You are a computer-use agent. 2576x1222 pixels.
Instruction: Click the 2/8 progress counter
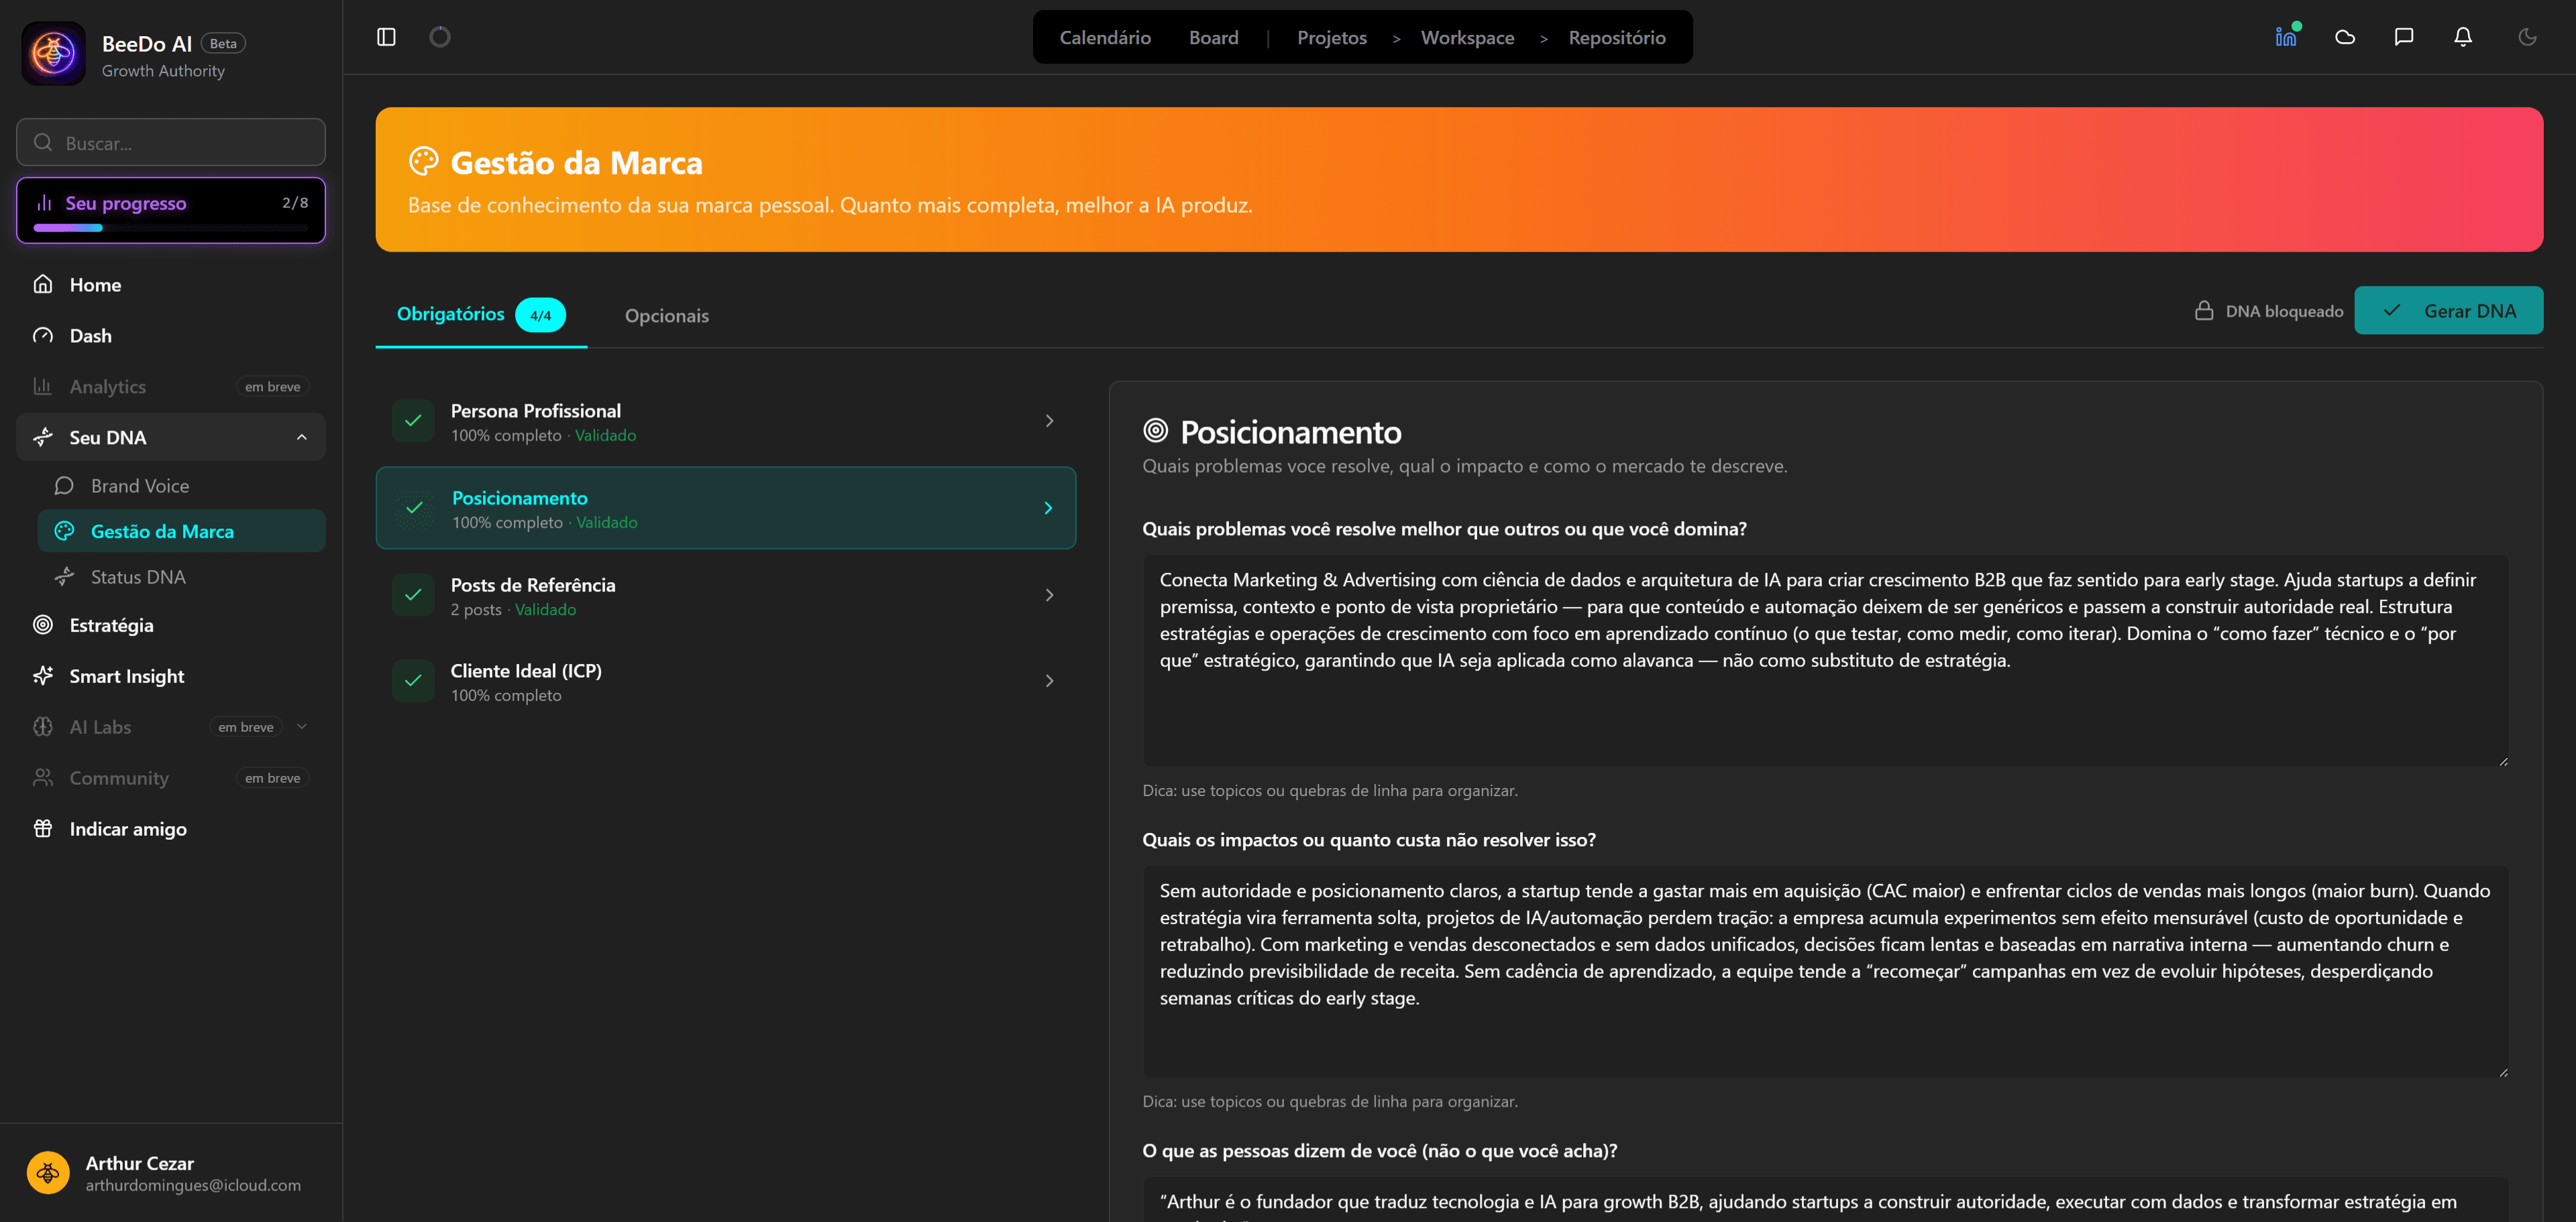295,203
